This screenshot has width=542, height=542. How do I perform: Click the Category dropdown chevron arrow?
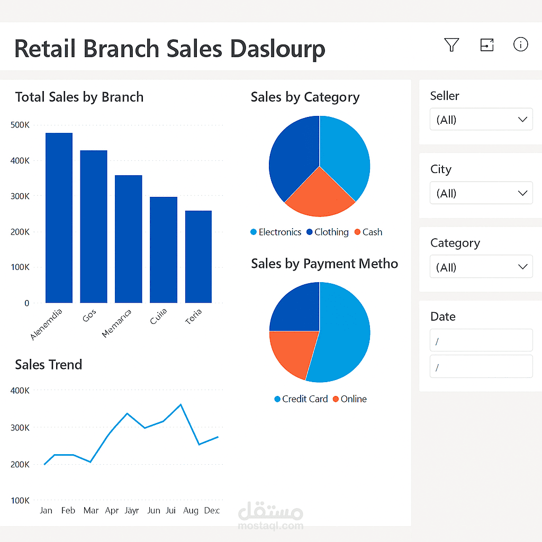pos(522,267)
